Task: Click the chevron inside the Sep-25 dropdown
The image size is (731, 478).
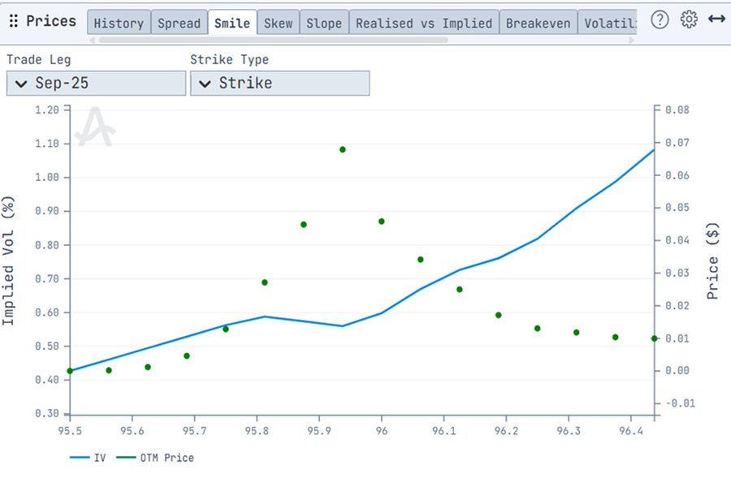Action: point(21,84)
